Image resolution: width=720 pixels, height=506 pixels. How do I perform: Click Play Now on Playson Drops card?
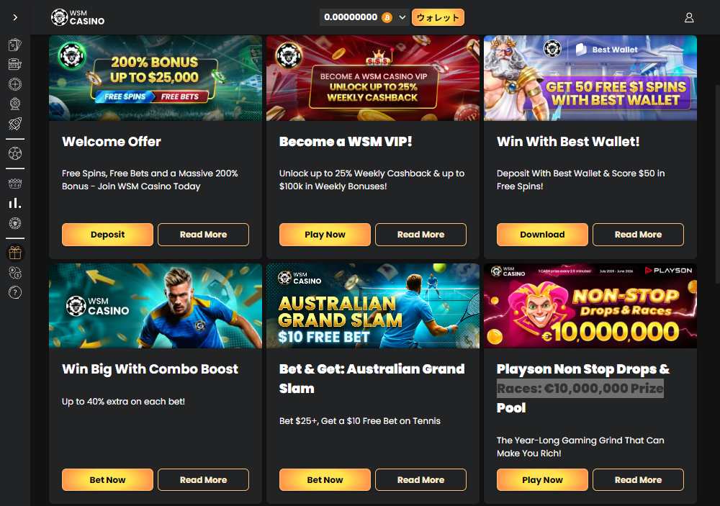pyautogui.click(x=542, y=480)
